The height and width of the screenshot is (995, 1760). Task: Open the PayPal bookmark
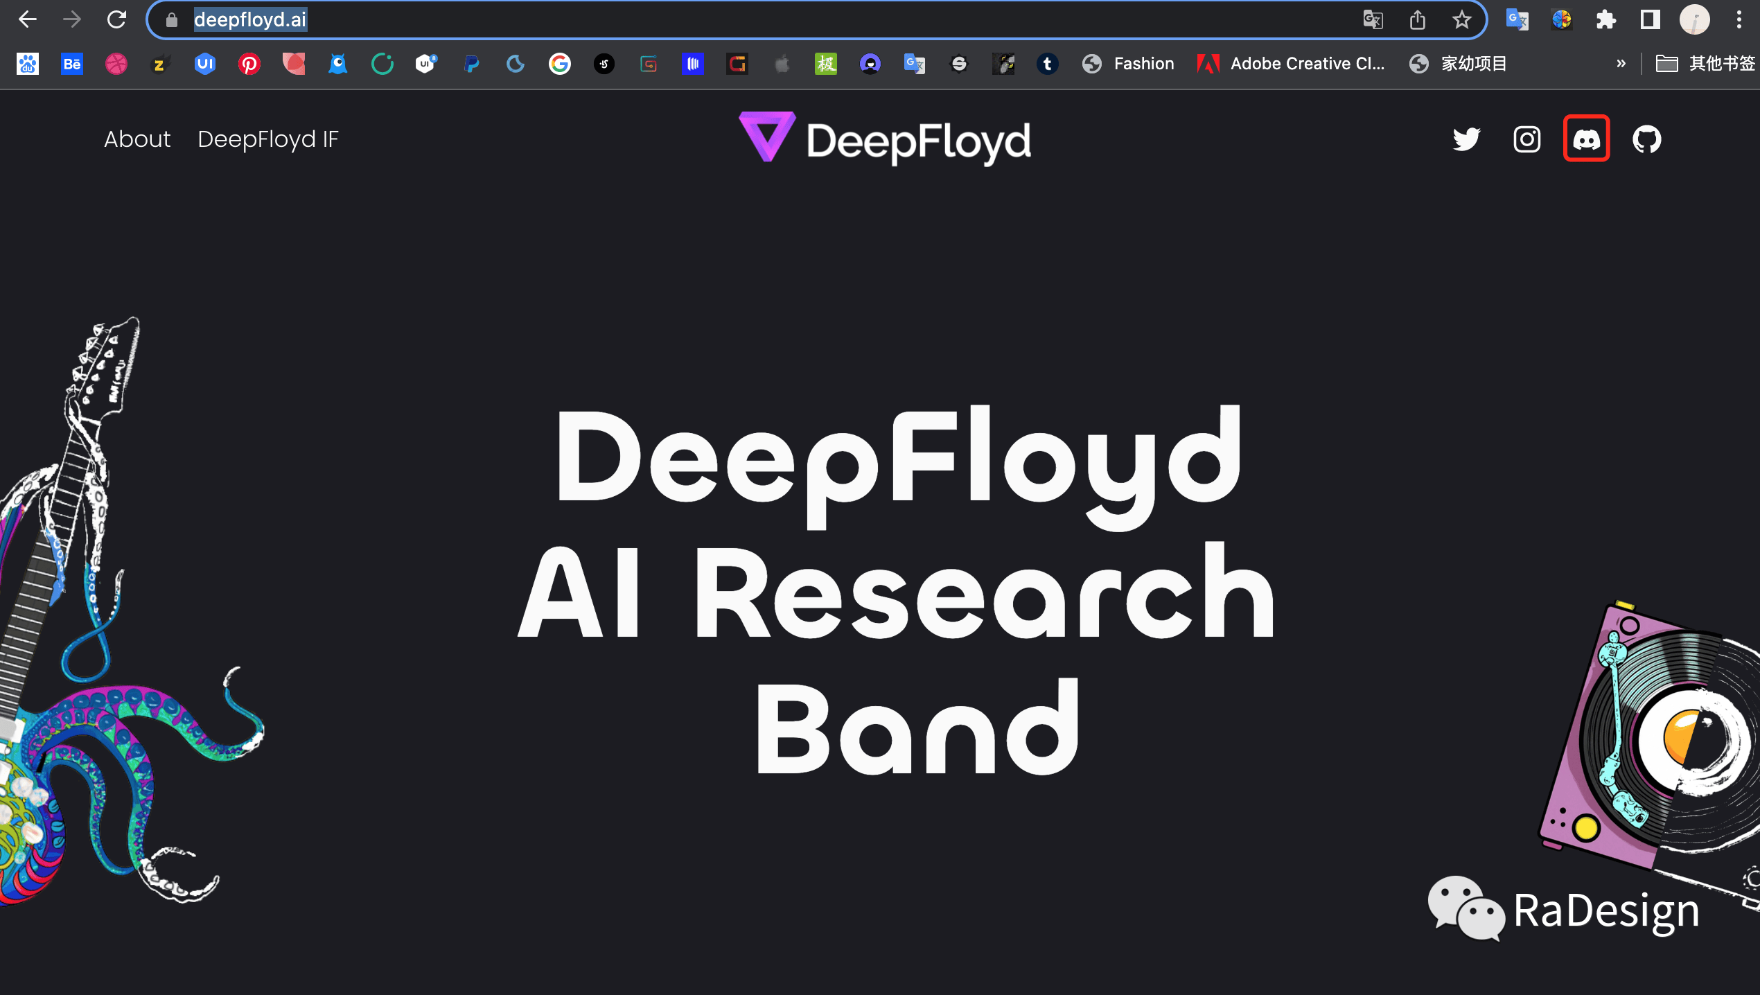point(471,64)
